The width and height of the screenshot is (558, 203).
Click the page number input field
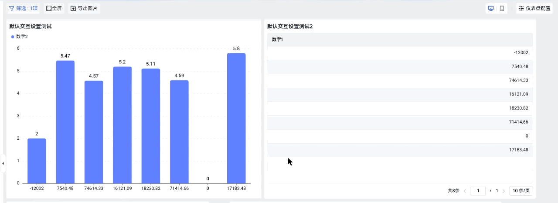click(x=478, y=191)
